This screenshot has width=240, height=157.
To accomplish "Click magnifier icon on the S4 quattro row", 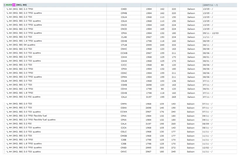I will [7, 45].
